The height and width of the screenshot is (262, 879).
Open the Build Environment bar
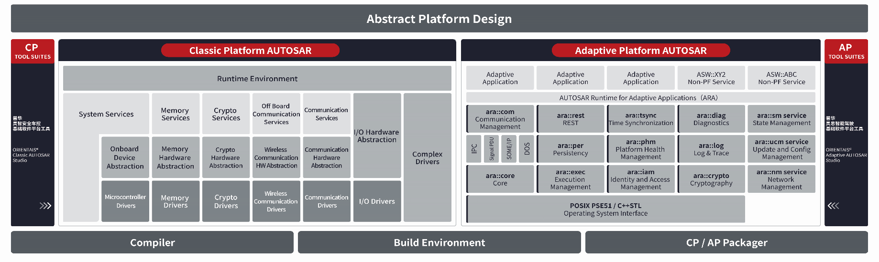point(439,242)
